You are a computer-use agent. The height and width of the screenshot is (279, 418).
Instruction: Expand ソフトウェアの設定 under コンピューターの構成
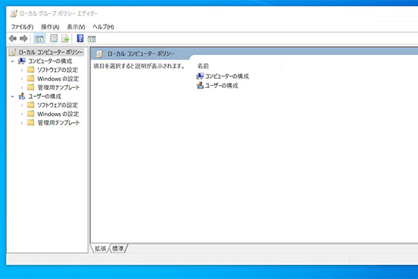[22, 70]
